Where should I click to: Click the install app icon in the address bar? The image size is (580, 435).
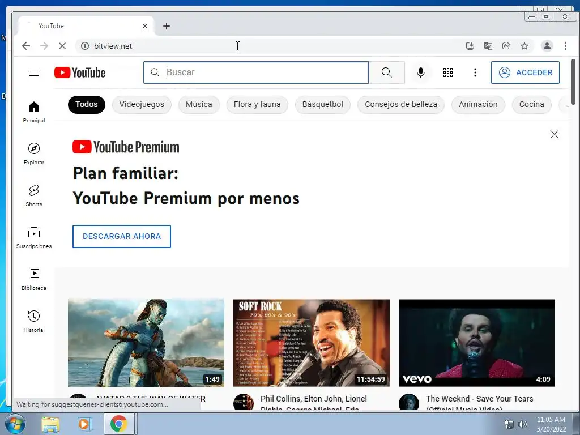[x=470, y=46]
